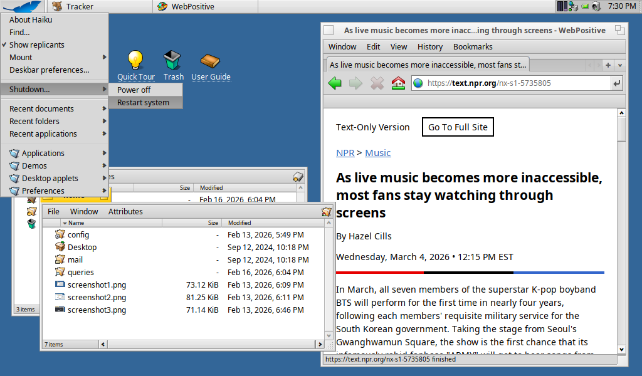642x376 pixels.
Task: Open the Bookmarks menu in WebPositive
Action: pyautogui.click(x=473, y=46)
